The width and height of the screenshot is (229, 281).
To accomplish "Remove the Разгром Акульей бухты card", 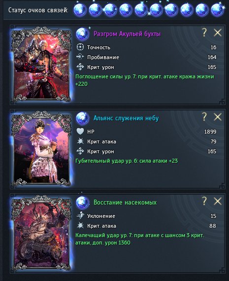I will pyautogui.click(x=218, y=33).
